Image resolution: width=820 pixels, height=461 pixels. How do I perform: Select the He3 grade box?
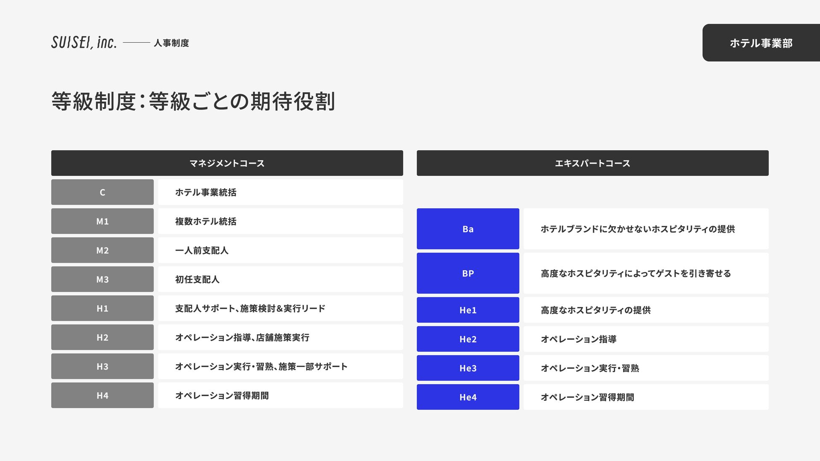(x=468, y=368)
